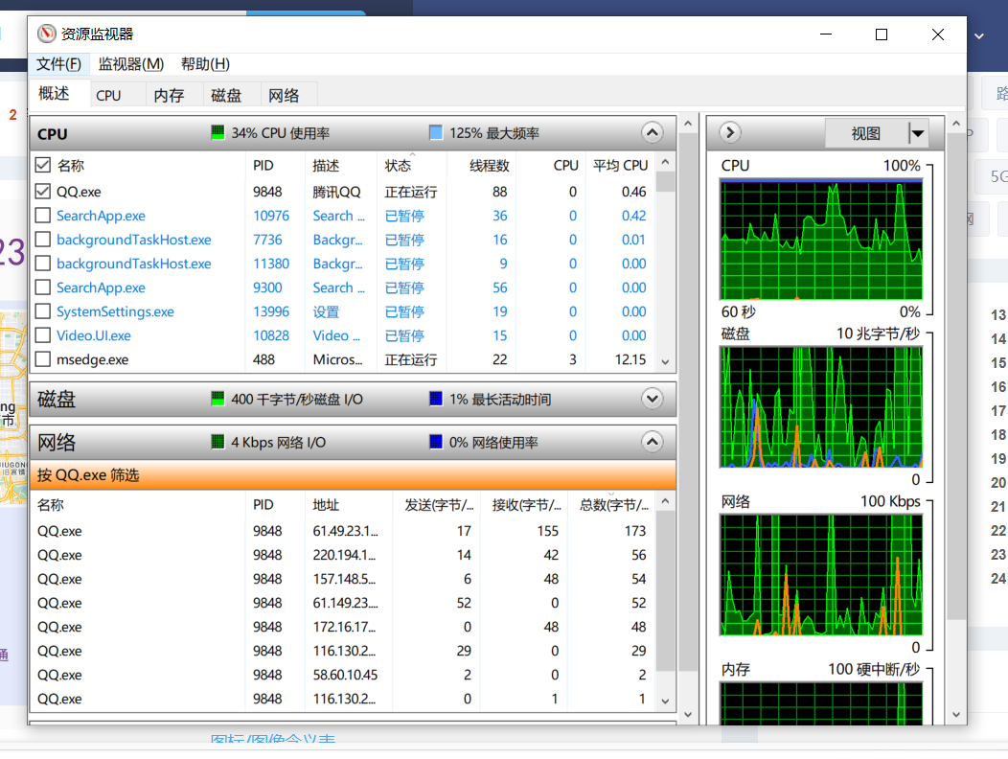1008x759 pixels.
Task: Check the Video.UI.exe checkbox
Action: click(x=43, y=335)
